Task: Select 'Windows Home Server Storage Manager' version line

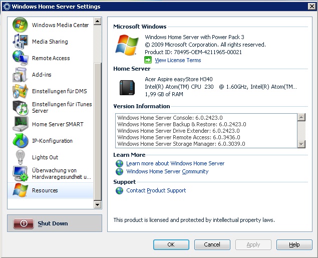Action: click(181, 144)
